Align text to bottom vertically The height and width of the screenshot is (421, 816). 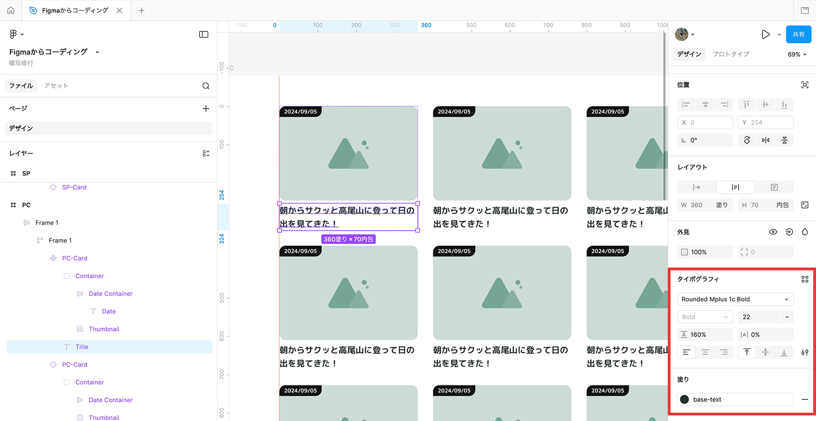[x=784, y=352]
